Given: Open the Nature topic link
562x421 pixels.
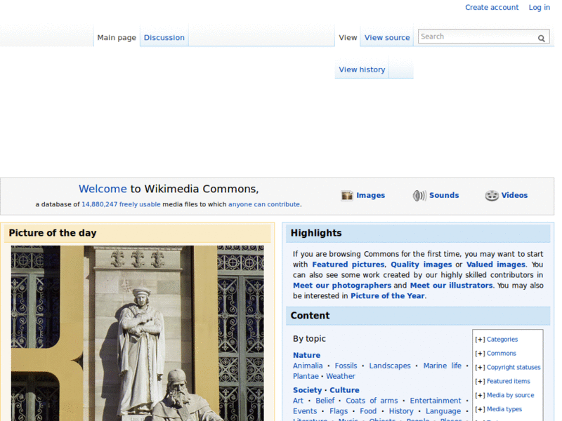Looking at the screenshot, I should pyautogui.click(x=306, y=355).
